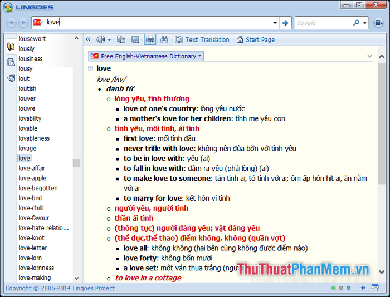390x297 pixels.
Task: Select lovable in the word list
Action: tap(28, 128)
